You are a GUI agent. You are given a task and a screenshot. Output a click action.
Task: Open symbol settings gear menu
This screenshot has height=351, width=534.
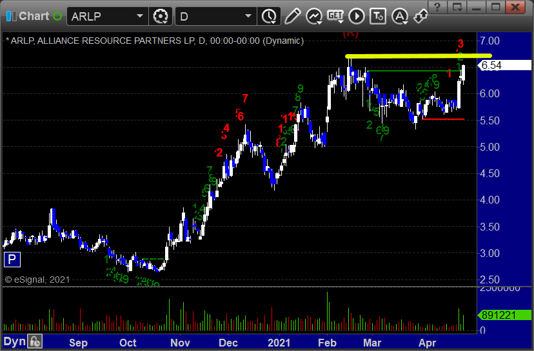point(161,16)
